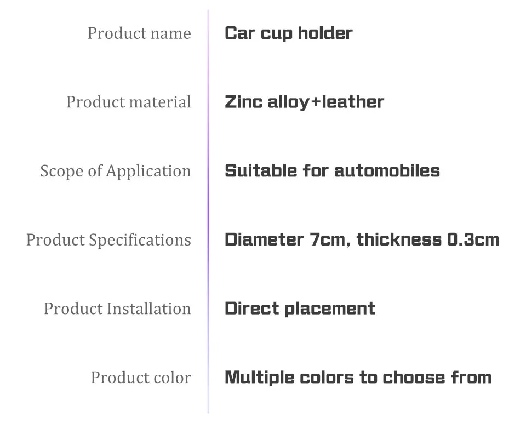Click the word 'automobiles'

[387, 171]
